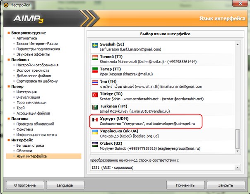This screenshot has width=250, height=194.
Task: Open the Обложки settings page
Action: click(x=24, y=151)
